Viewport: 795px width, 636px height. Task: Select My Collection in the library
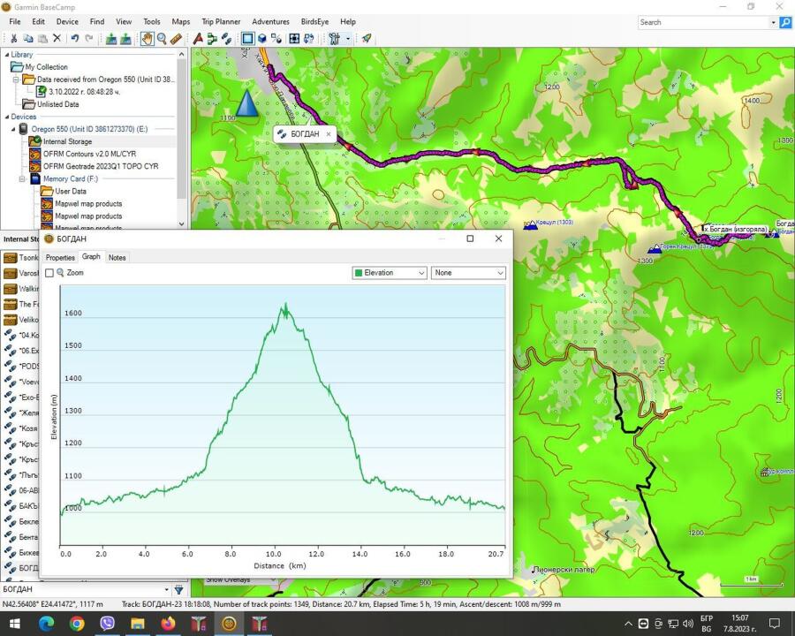coord(46,67)
